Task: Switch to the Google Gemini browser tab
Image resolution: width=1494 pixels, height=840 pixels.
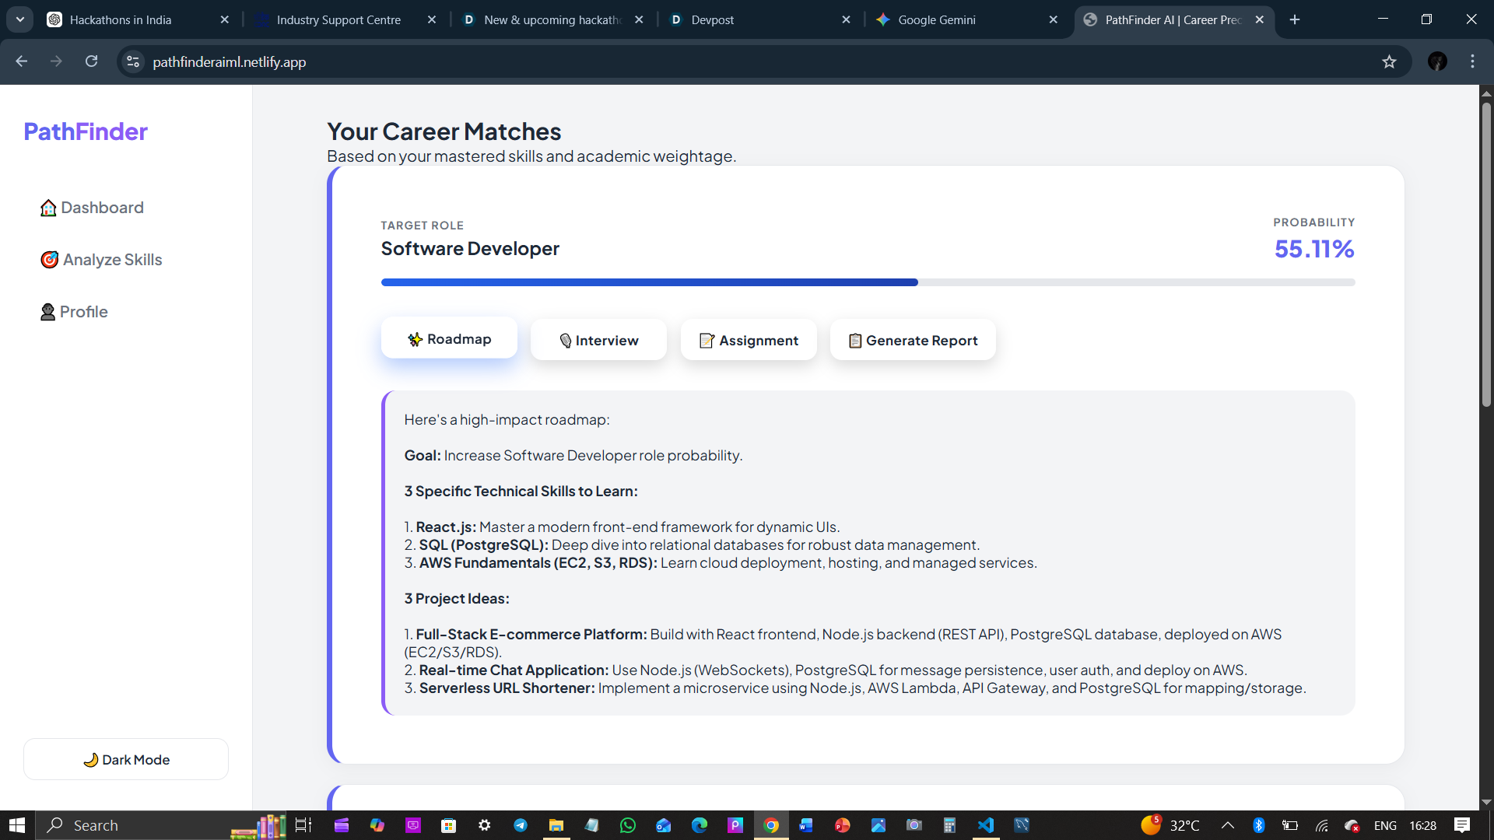Action: click(x=936, y=19)
